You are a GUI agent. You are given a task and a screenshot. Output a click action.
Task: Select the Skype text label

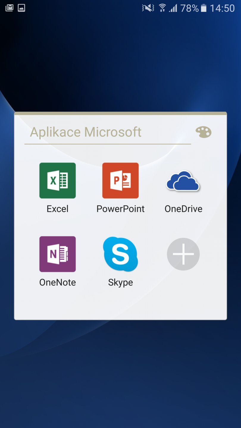121,282
